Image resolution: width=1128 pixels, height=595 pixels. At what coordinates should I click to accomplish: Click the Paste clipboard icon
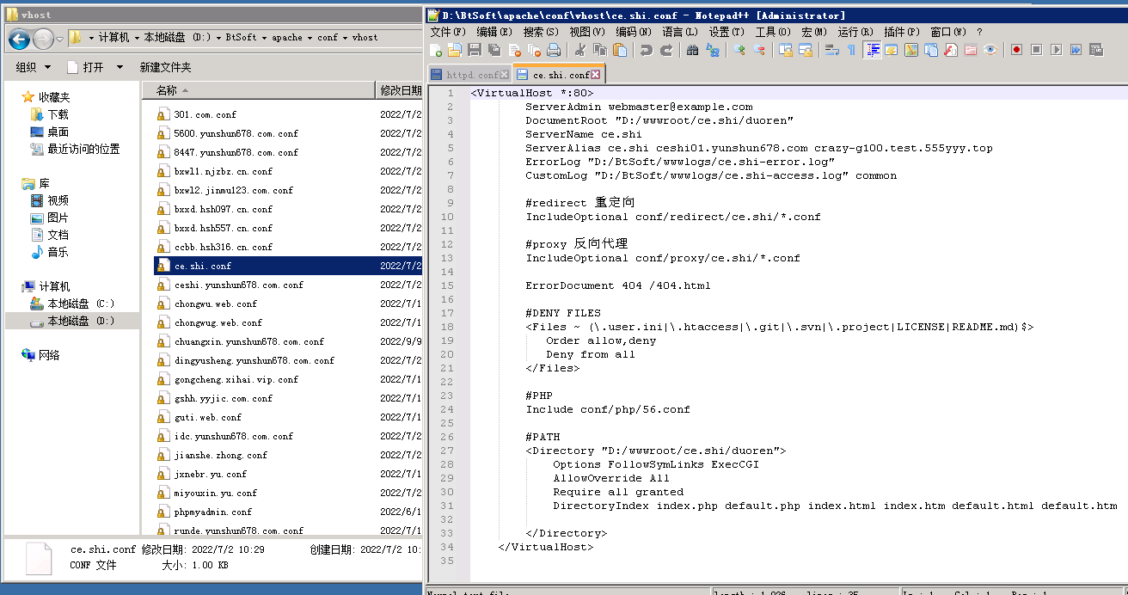click(x=620, y=50)
